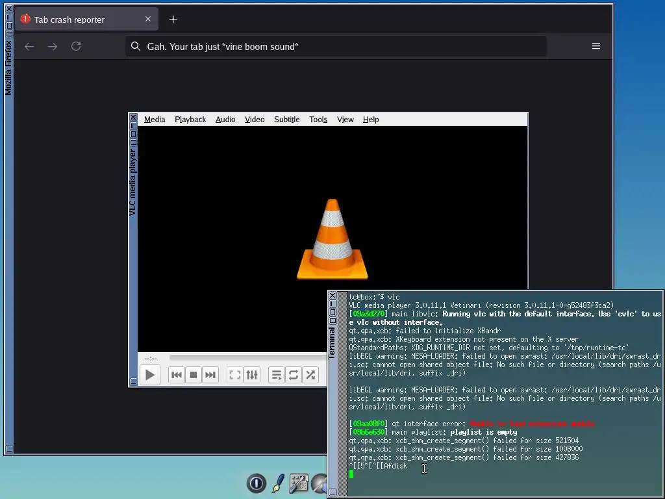
Task: Click the VLC Previous media button
Action: (177, 375)
